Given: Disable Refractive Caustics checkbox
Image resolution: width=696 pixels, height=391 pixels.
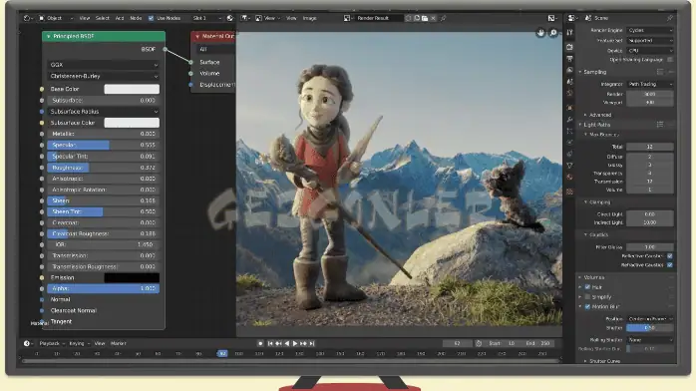Looking at the screenshot, I should [670, 265].
